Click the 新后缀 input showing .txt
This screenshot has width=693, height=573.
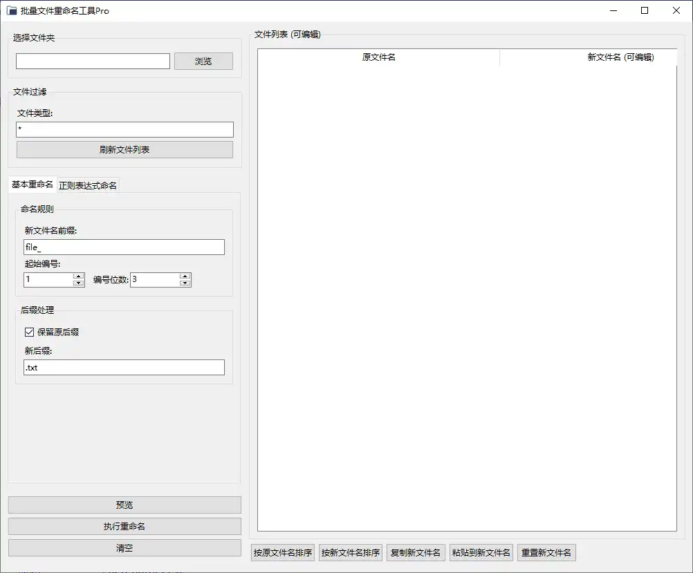point(124,367)
